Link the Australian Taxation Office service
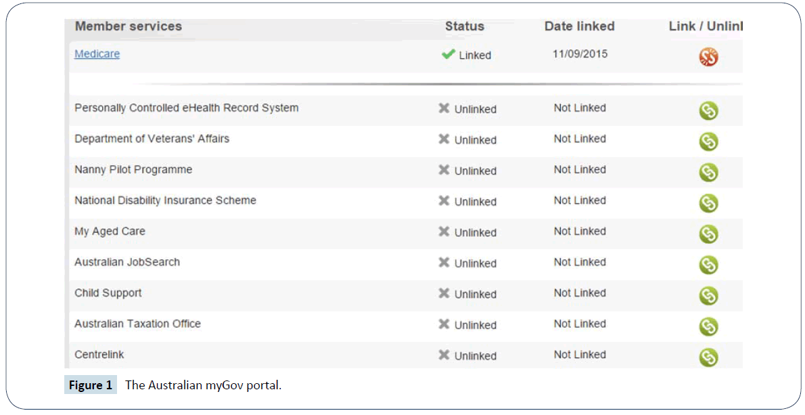Viewport: 805px width, 415px height. (708, 326)
